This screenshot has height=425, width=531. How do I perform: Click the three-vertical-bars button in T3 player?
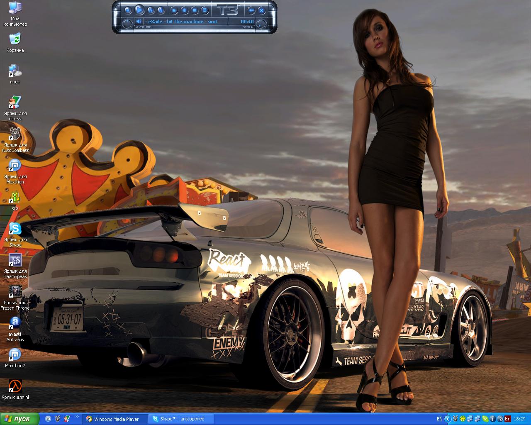click(x=195, y=10)
